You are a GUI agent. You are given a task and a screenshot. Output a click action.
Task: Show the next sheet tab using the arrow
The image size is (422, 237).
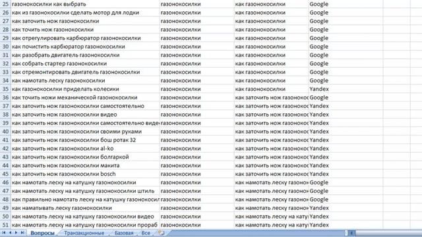pyautogui.click(x=16, y=232)
